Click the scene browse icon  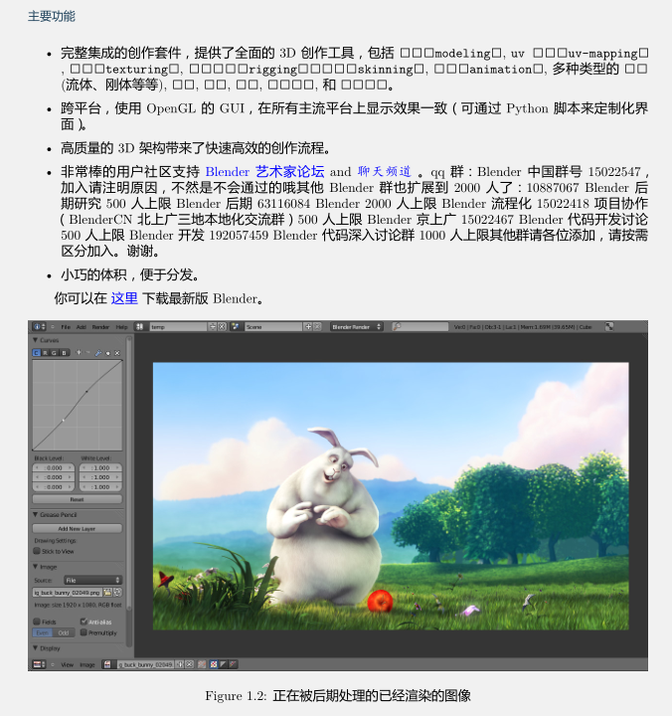[236, 326]
